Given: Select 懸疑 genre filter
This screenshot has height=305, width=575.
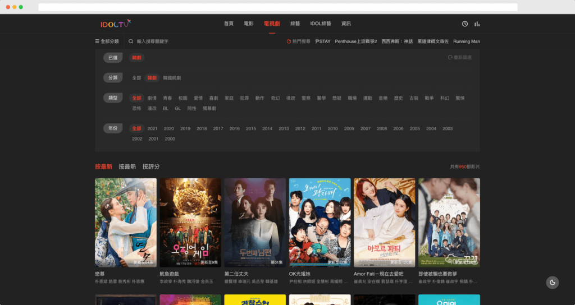Looking at the screenshot, I should [x=337, y=98].
